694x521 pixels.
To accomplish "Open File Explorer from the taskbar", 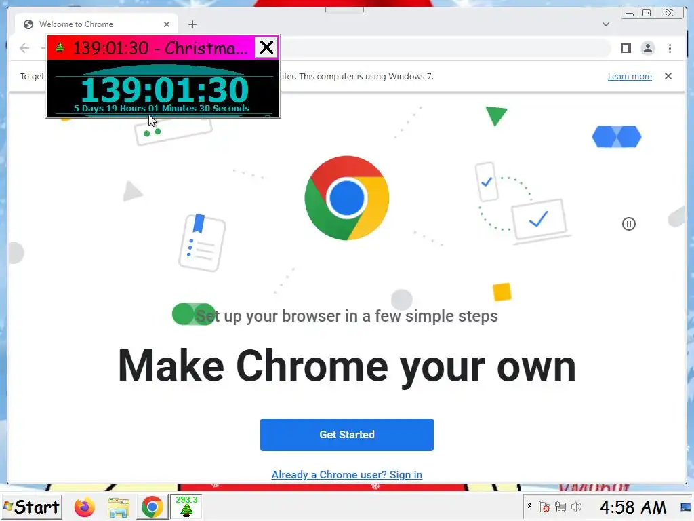I will click(x=119, y=507).
